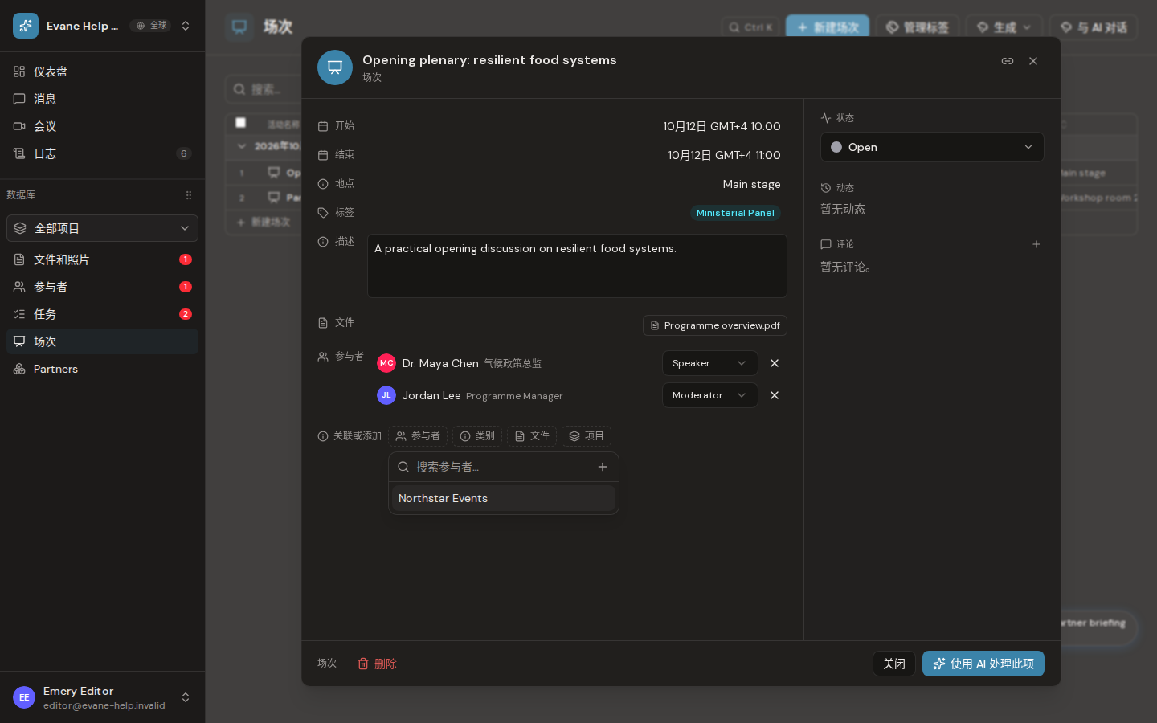This screenshot has height=723, width=1157.
Task: Click the Ministerial Panel tag
Action: (x=735, y=213)
